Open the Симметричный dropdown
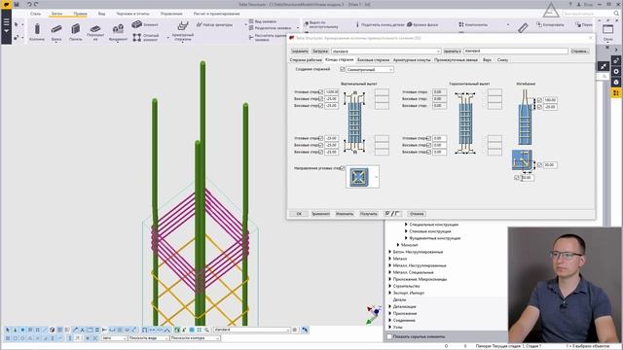 pyautogui.click(x=370, y=69)
